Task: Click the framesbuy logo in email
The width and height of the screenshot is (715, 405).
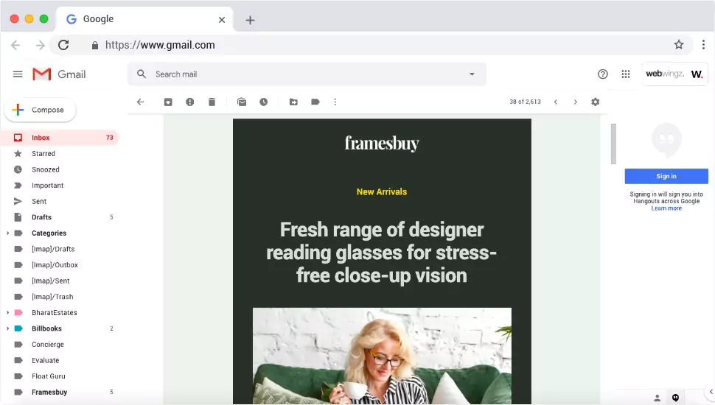Action: coord(382,143)
